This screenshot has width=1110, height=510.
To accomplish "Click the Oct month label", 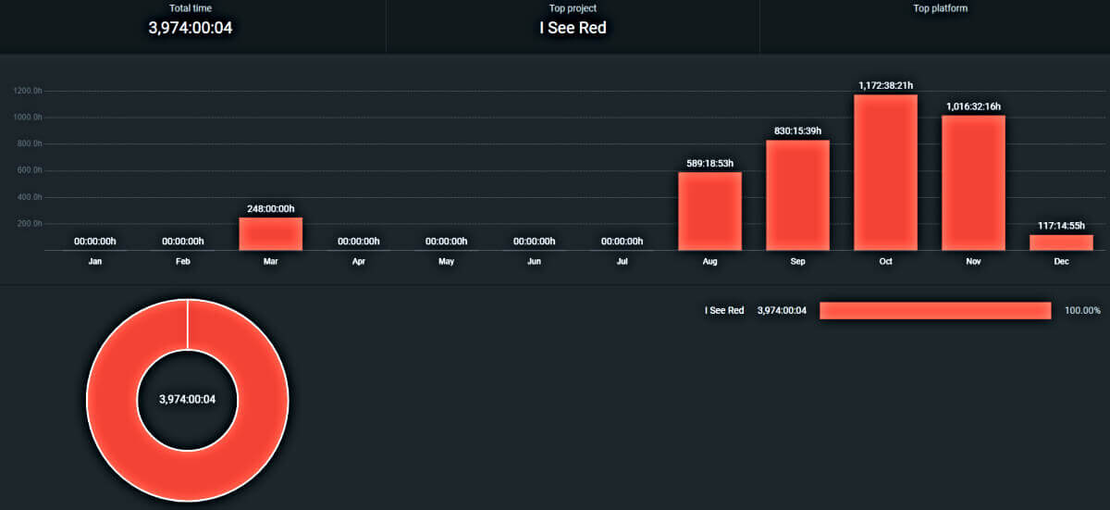I will coord(886,262).
